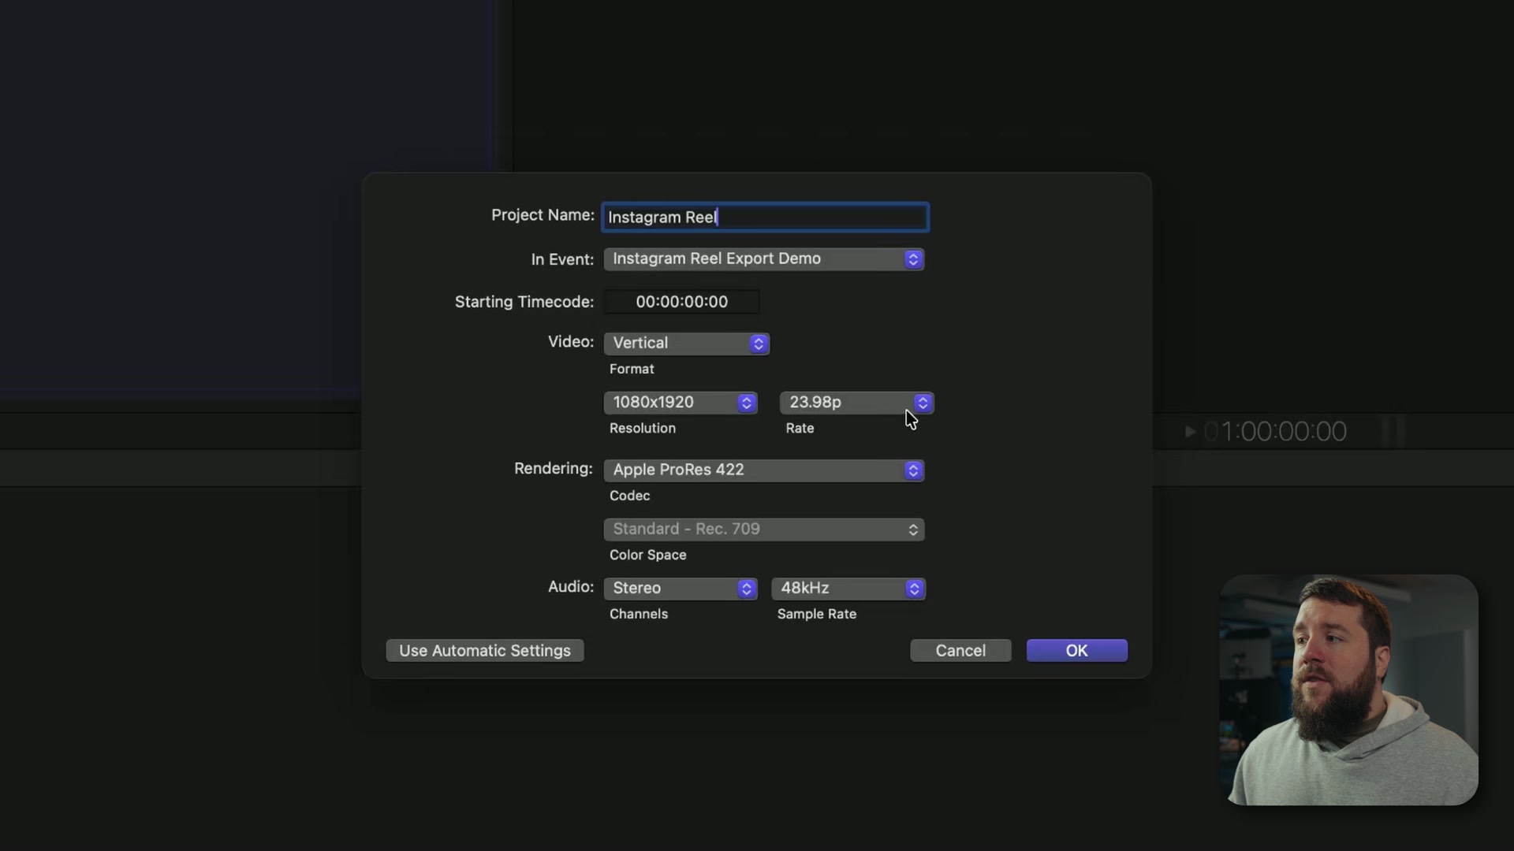Image resolution: width=1514 pixels, height=851 pixels.
Task: Confirm the project with OK
Action: (1076, 651)
